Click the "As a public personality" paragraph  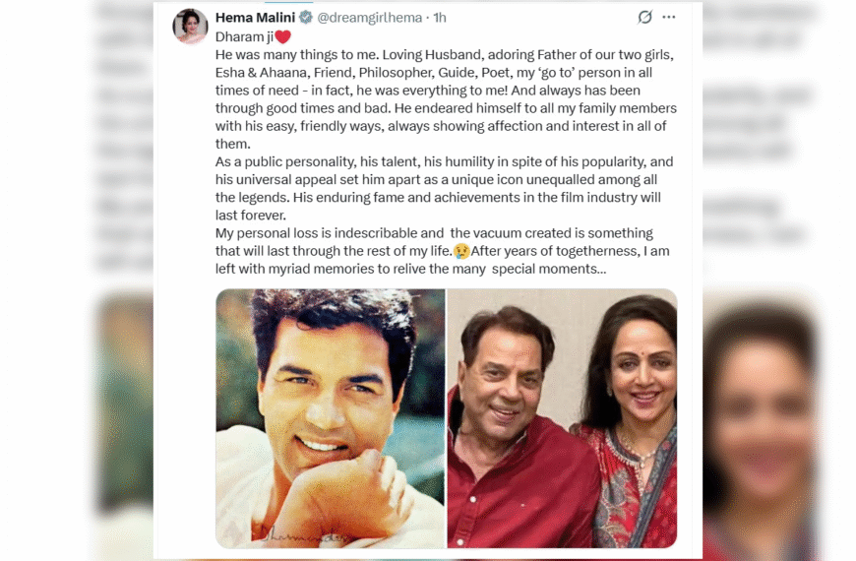coord(443,188)
